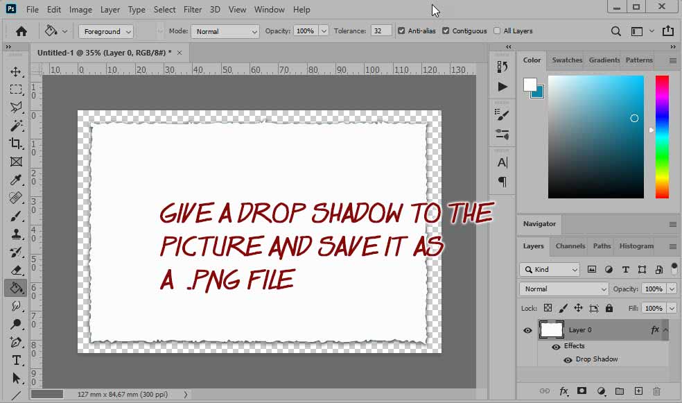Open the History panel icon
This screenshot has width=682, height=403.
point(502,67)
